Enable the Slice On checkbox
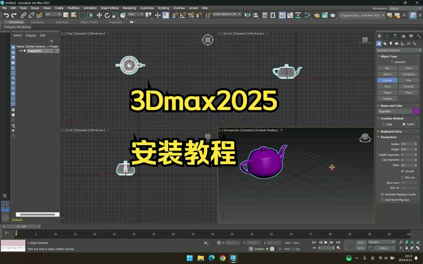This screenshot has height=264, width=423. (x=402, y=177)
